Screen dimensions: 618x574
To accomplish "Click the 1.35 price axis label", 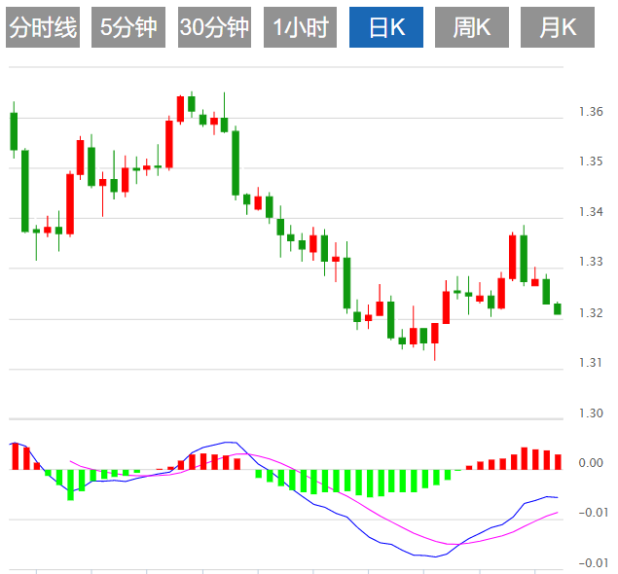I will tap(591, 161).
